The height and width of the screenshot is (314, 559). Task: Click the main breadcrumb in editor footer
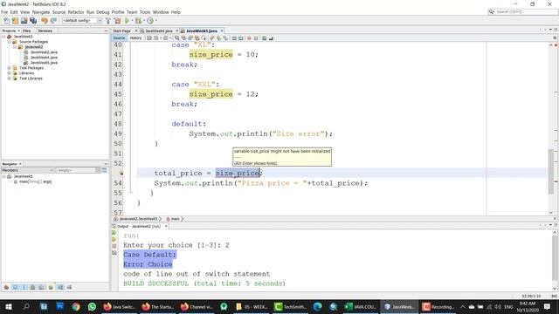coord(175,219)
